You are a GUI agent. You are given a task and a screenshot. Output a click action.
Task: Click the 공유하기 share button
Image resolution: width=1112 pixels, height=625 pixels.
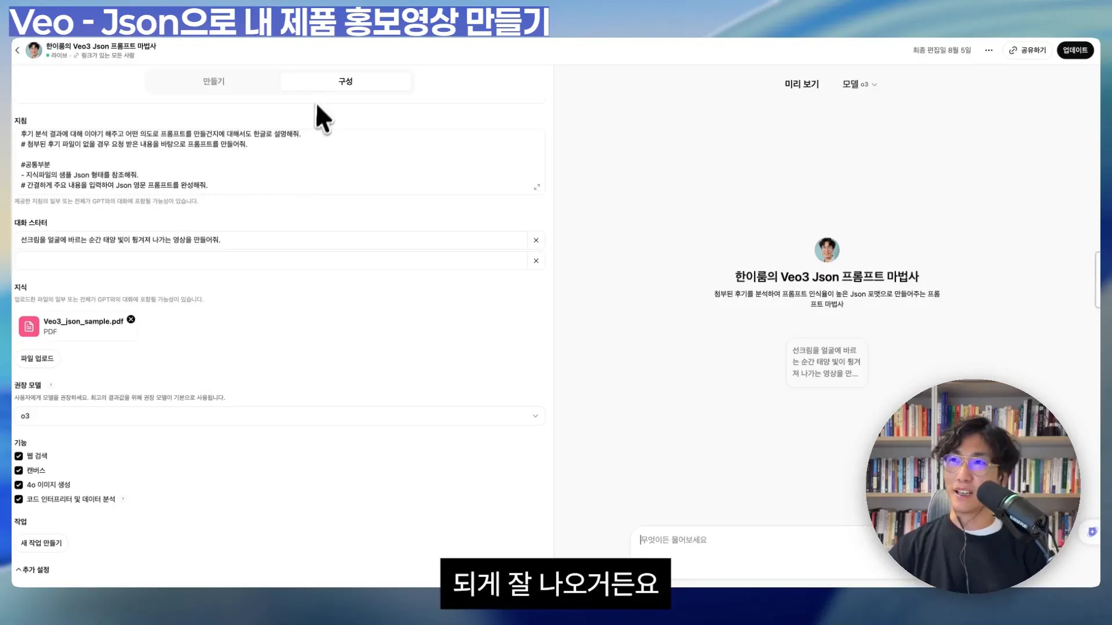(1027, 50)
